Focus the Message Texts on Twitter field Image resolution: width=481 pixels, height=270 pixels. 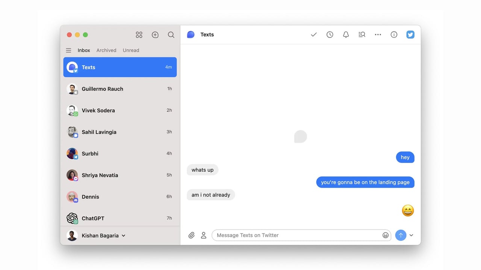pyautogui.click(x=301, y=235)
